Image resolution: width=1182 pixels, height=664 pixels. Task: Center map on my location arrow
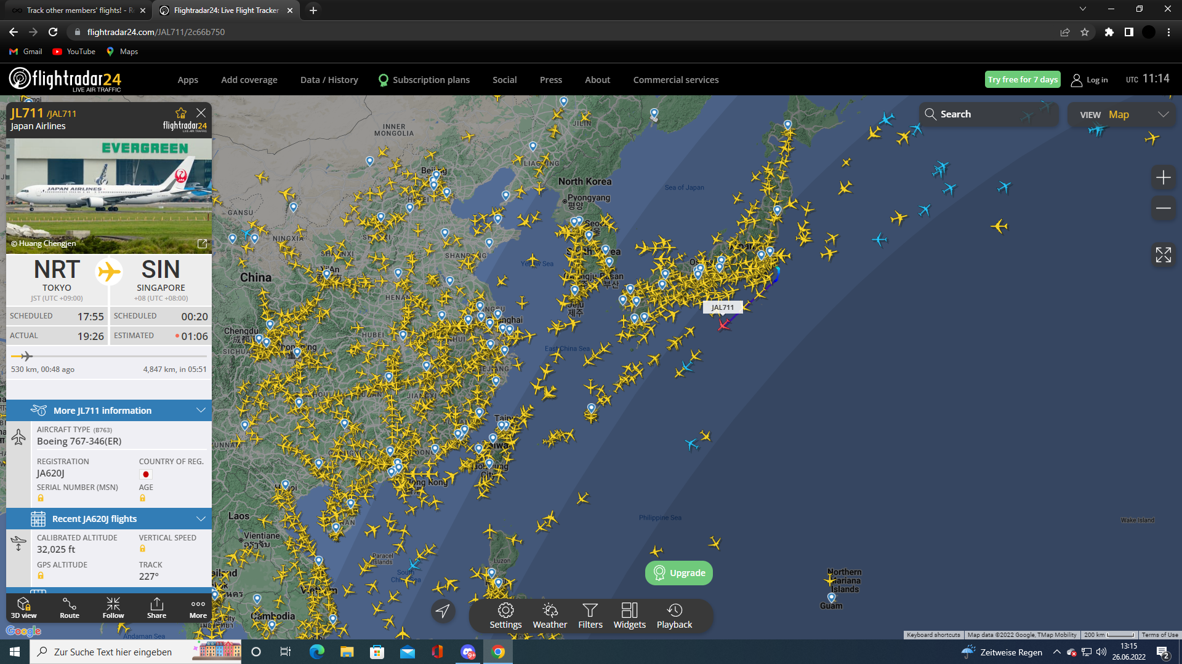pyautogui.click(x=443, y=611)
